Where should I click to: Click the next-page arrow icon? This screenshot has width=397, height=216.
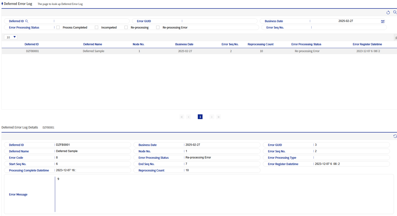pos(211,116)
